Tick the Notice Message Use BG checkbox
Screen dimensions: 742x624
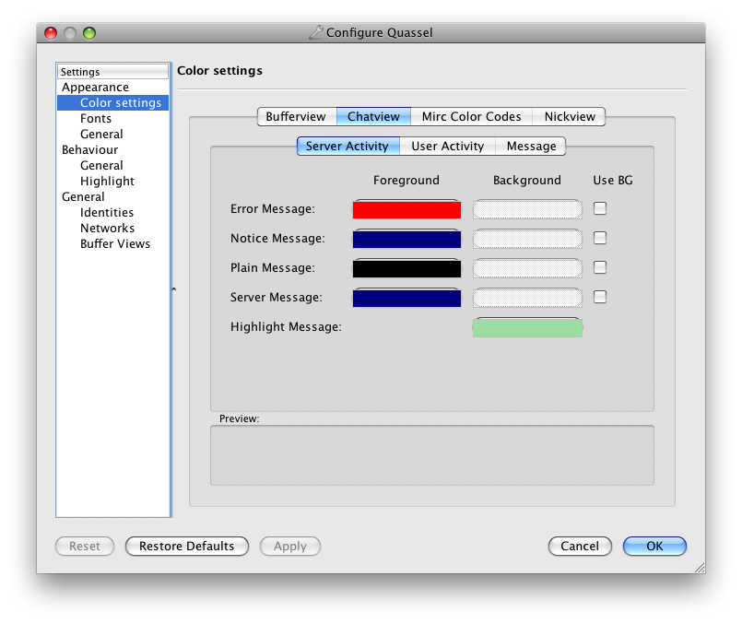(x=600, y=238)
